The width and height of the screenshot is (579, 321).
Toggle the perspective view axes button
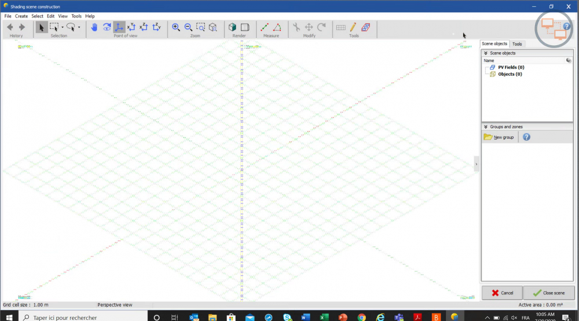(x=119, y=27)
